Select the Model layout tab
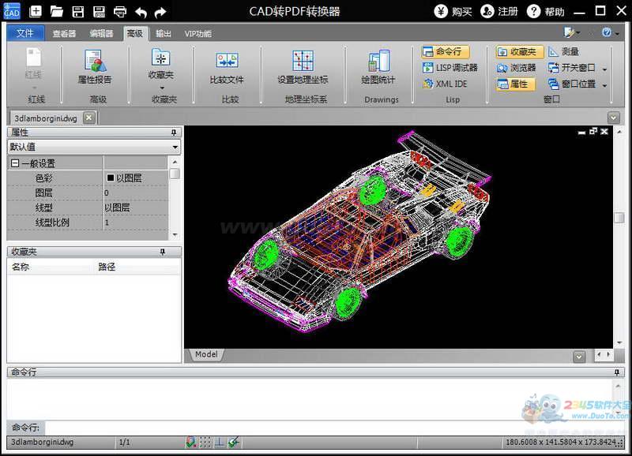The width and height of the screenshot is (632, 456). (206, 354)
